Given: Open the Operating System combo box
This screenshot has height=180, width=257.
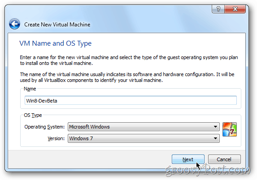Looking at the screenshot, I should tap(144, 127).
